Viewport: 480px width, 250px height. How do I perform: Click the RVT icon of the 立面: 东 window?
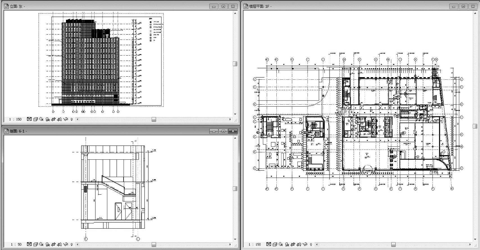(6, 6)
